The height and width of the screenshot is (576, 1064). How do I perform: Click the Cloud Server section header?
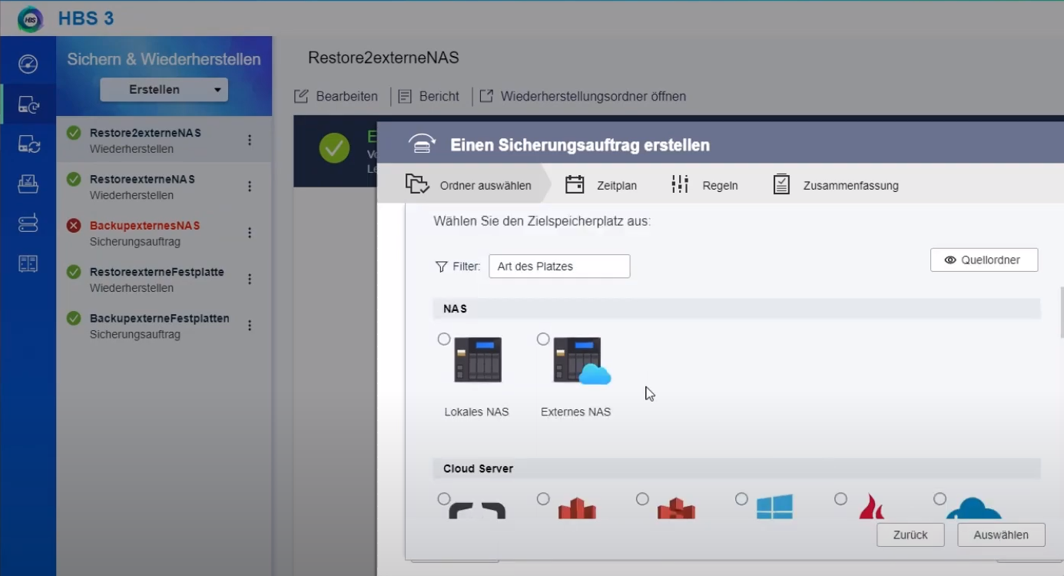[x=737, y=468]
